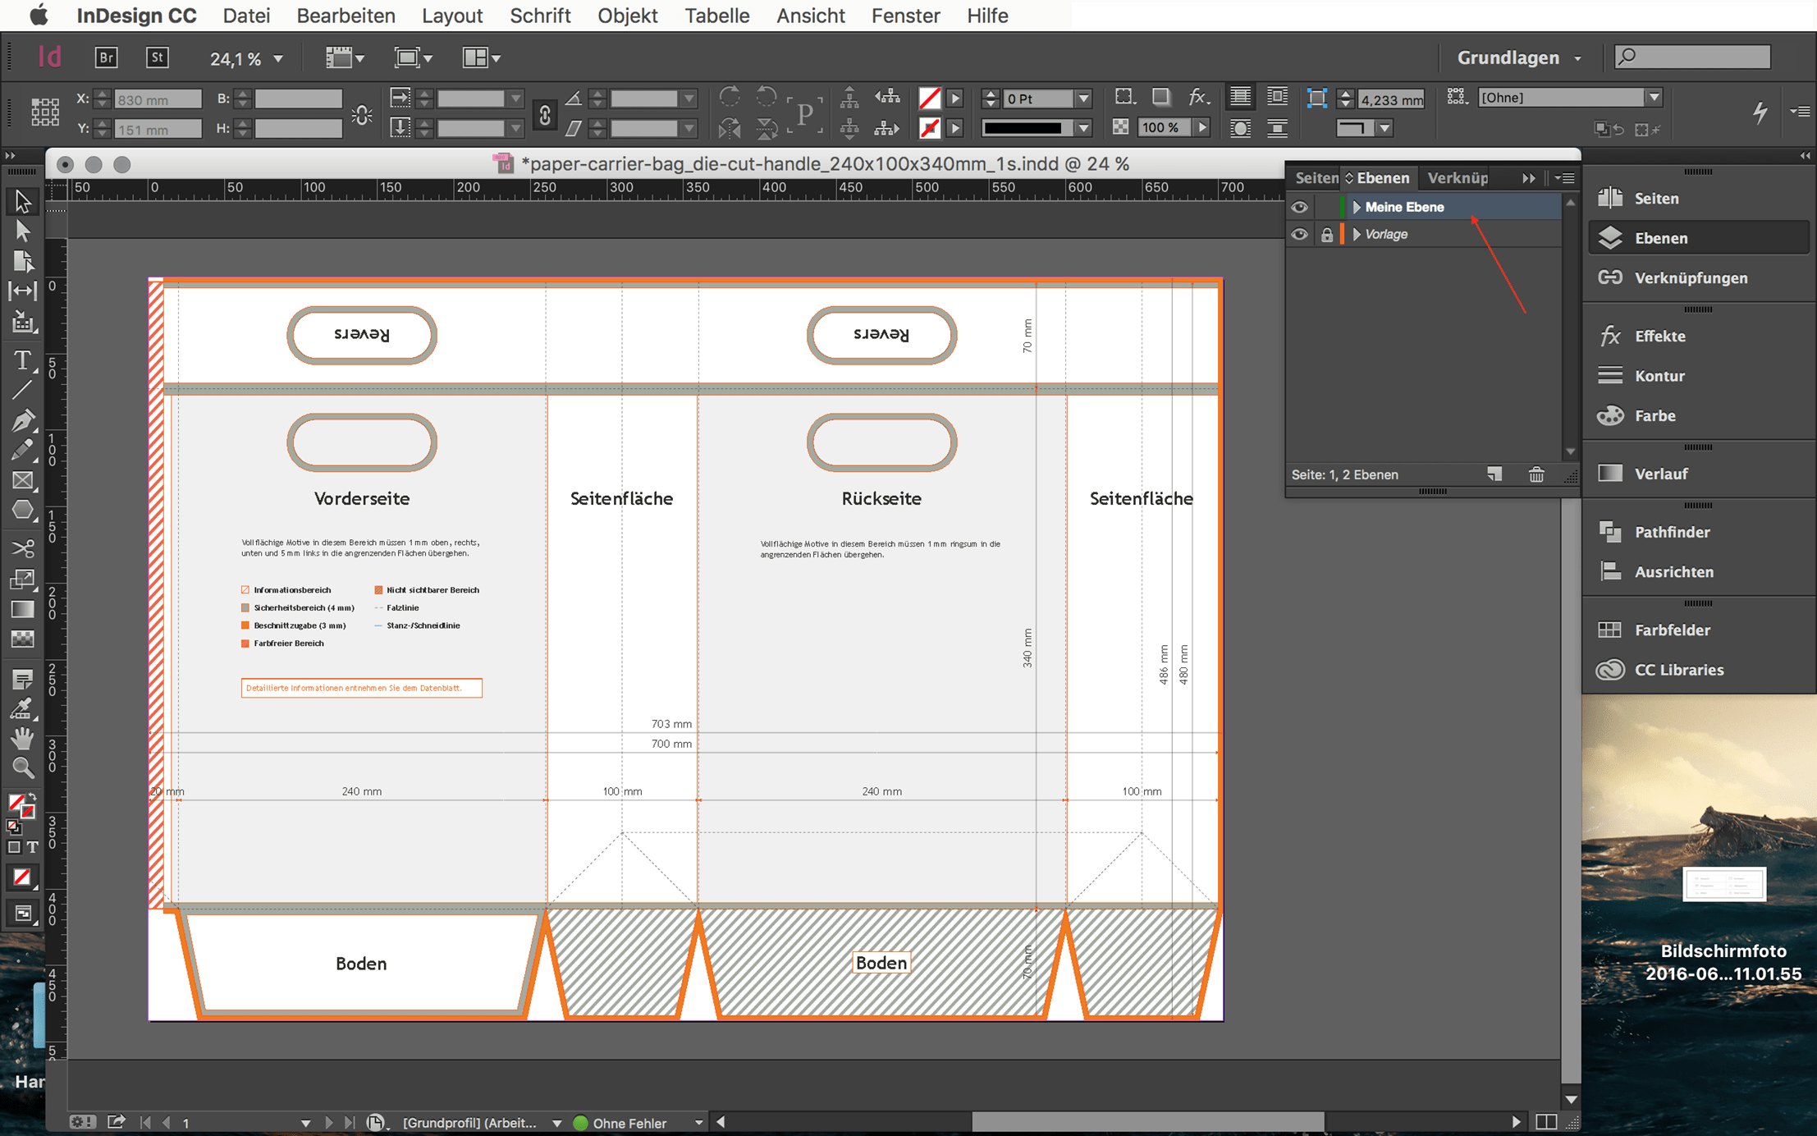Select the Type tool in toolbox
1817x1136 pixels.
coord(22,360)
